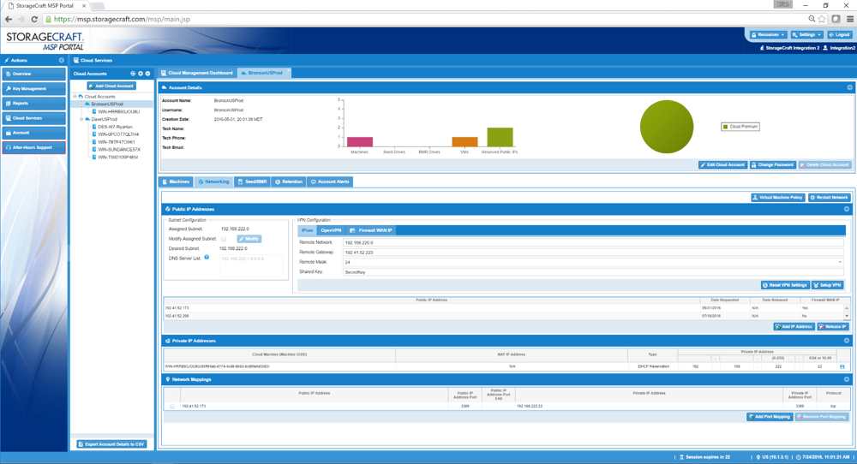This screenshot has height=464, width=857.
Task: Click Restart Network button
Action: (x=829, y=198)
